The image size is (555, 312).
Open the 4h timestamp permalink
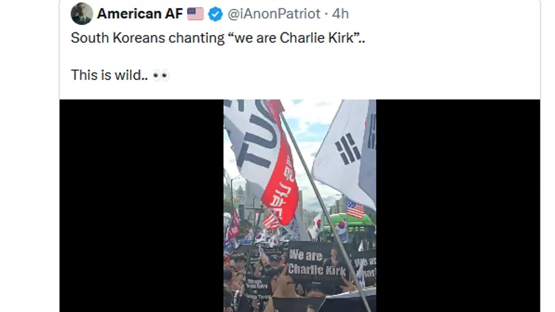(x=340, y=14)
